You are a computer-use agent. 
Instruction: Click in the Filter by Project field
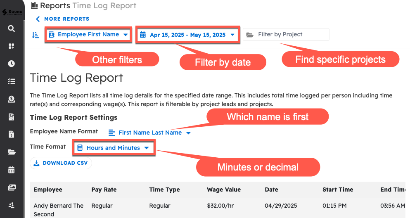[286, 35]
